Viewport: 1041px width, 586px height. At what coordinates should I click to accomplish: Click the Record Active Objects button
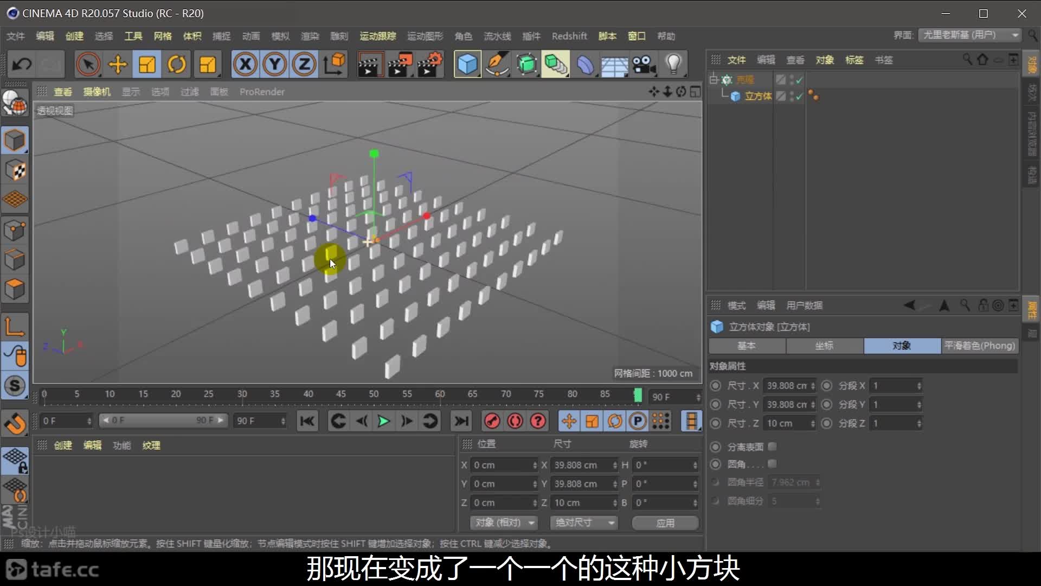492,421
